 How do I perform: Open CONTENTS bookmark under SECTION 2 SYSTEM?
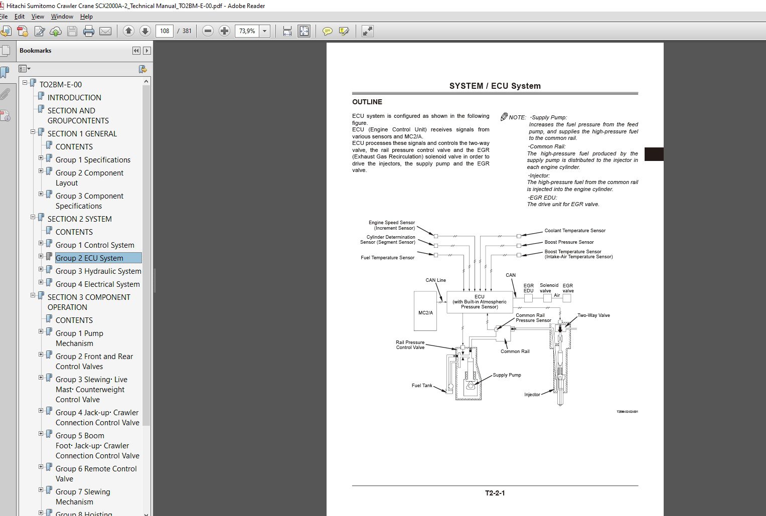tap(74, 232)
